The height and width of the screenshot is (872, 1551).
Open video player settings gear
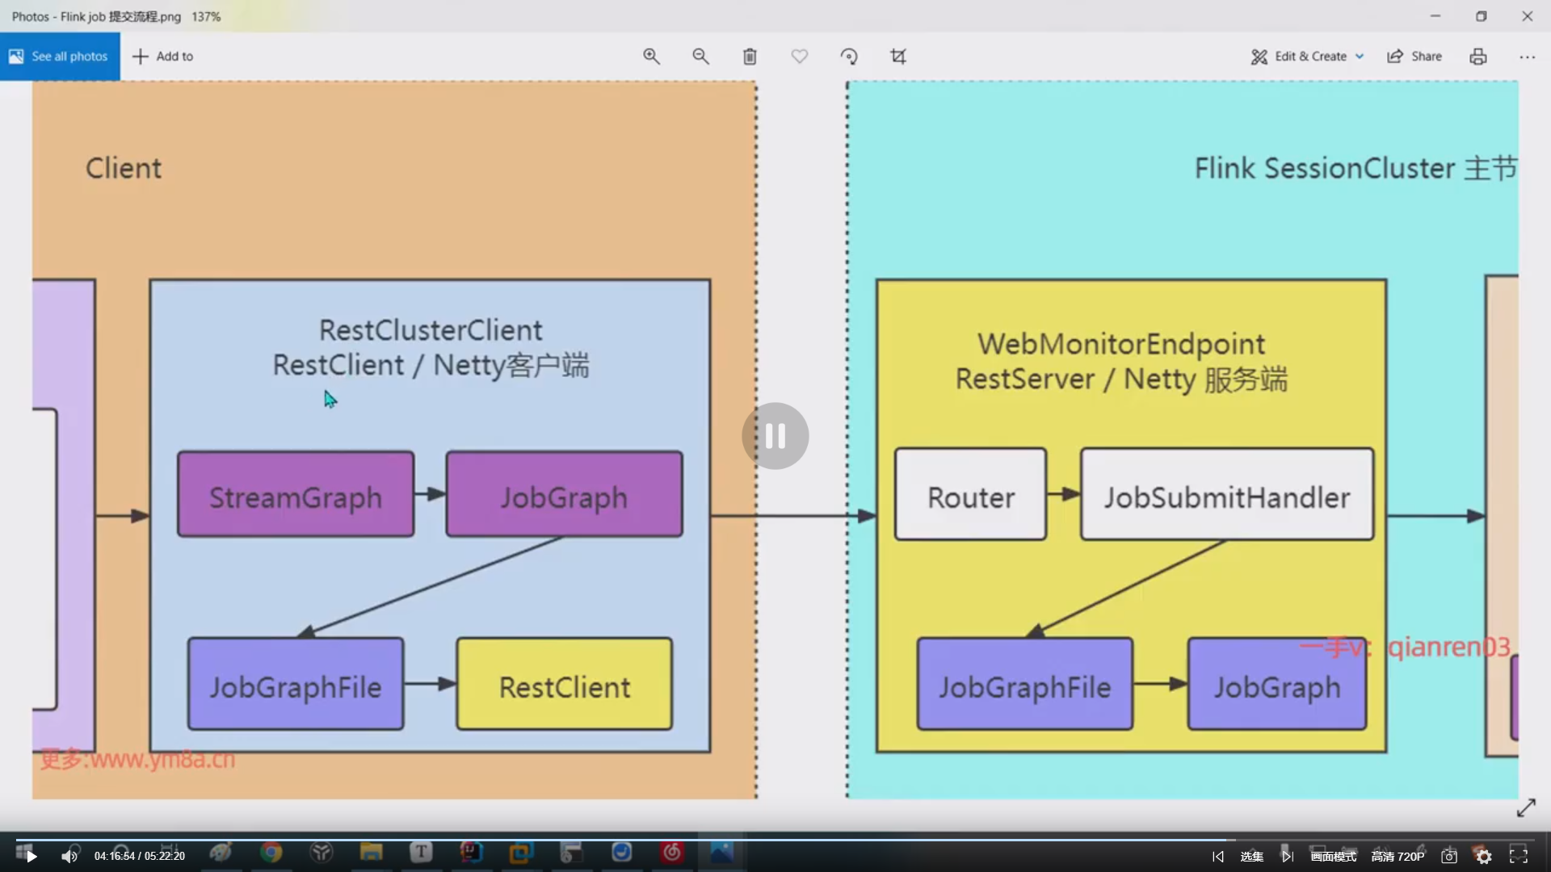(1484, 857)
